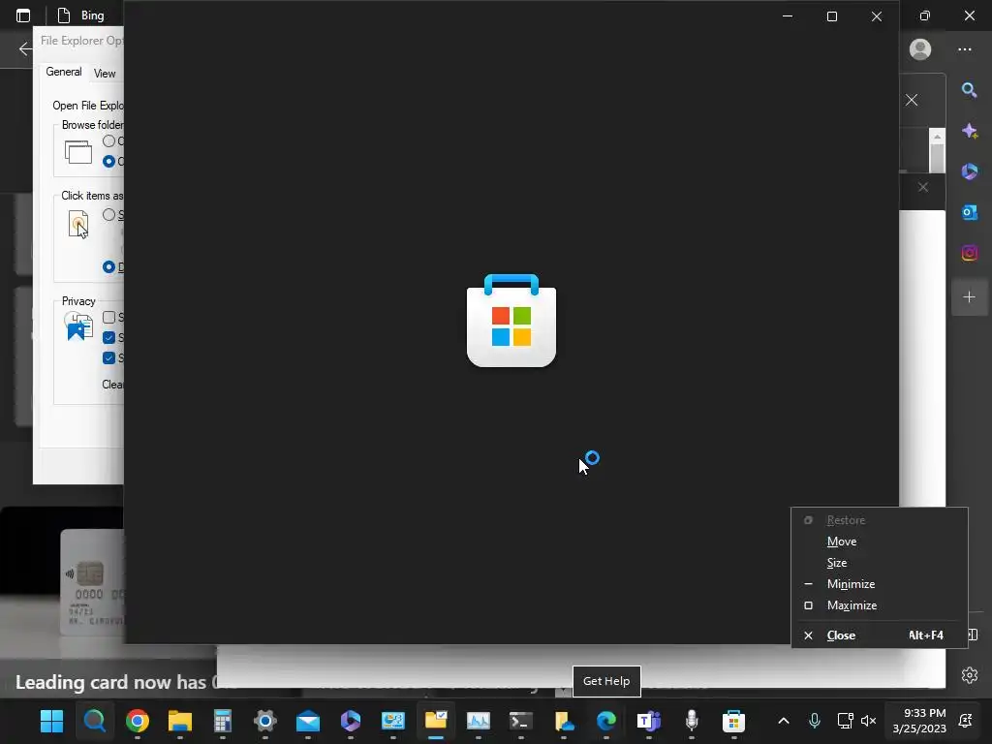Click the muted volume tray icon
Image resolution: width=992 pixels, height=744 pixels.
tap(869, 721)
